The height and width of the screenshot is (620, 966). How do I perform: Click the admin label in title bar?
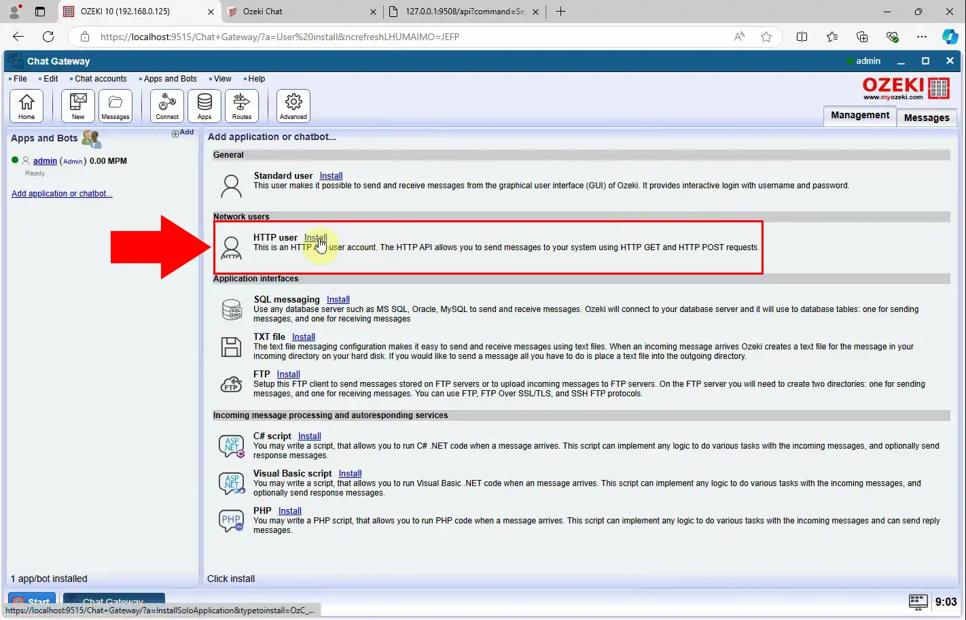(867, 61)
